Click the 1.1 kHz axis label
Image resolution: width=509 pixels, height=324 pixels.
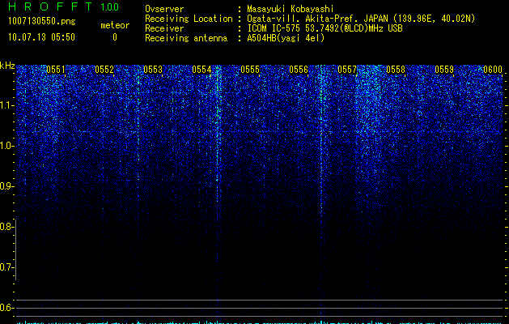pyautogui.click(x=6, y=105)
